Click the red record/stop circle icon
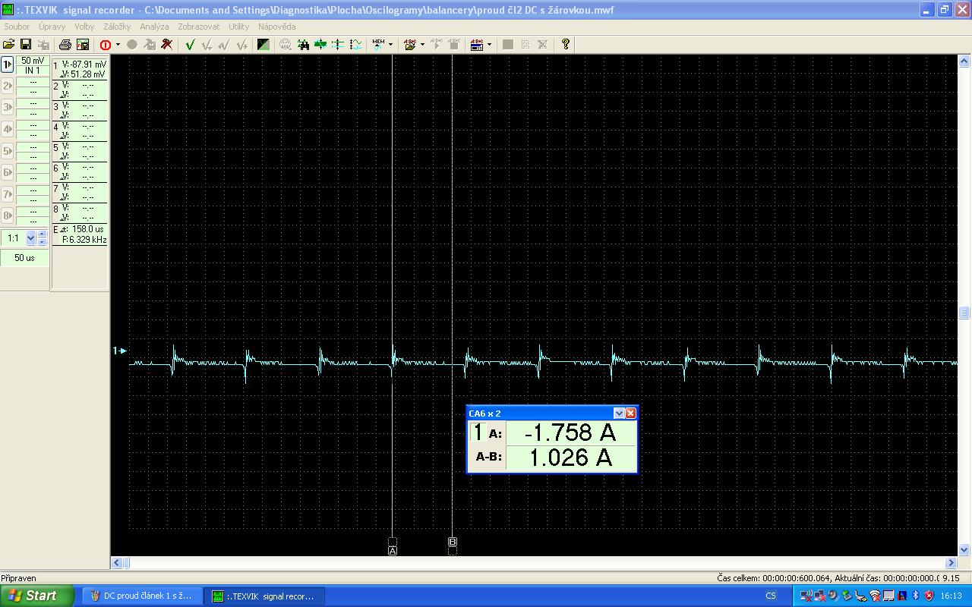972x607 pixels. point(106,45)
